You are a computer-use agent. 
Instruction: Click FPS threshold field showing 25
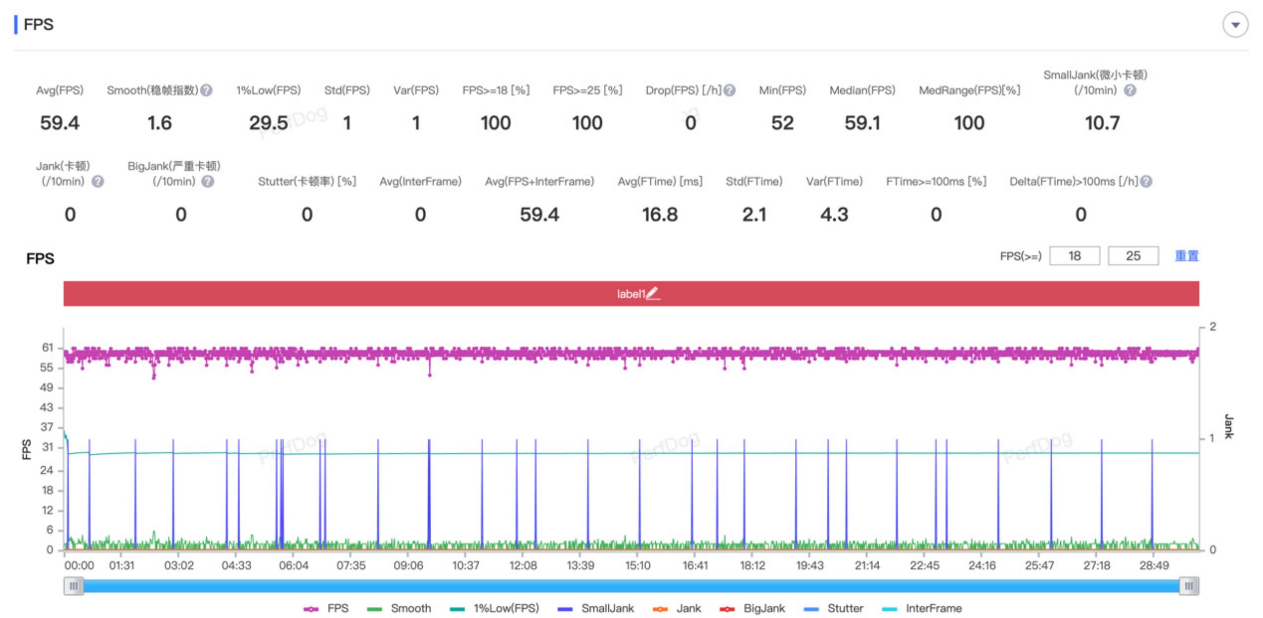[x=1133, y=256]
